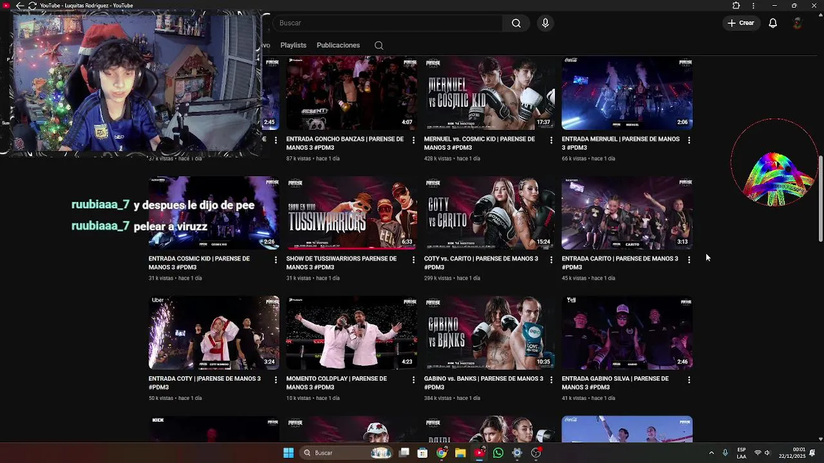Open YouTube notifications bell
The width and height of the screenshot is (824, 463).
[772, 23]
